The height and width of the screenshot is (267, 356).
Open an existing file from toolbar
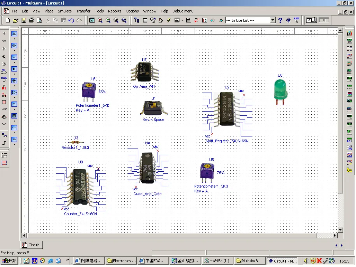[x=16, y=20]
